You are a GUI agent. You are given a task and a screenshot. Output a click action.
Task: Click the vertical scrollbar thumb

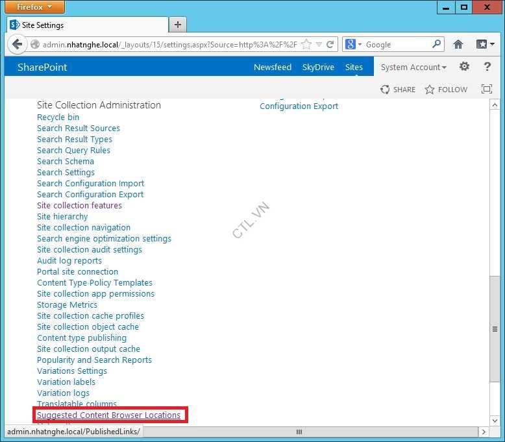tap(495, 329)
